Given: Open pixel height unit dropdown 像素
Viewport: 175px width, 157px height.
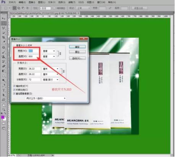Looking at the screenshot, I should [49, 56].
